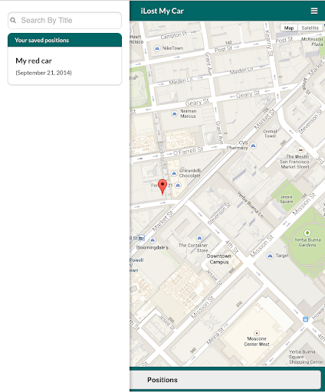The width and height of the screenshot is (325, 392).
Task: Open the Positions tab at bottom
Action: (225, 380)
